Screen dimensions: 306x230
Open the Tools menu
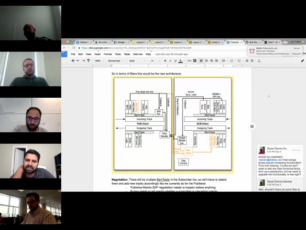[118, 54]
